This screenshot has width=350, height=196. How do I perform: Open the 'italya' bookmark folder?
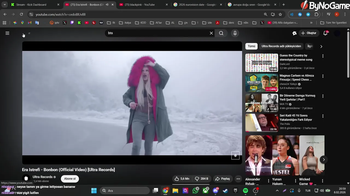point(125,23)
